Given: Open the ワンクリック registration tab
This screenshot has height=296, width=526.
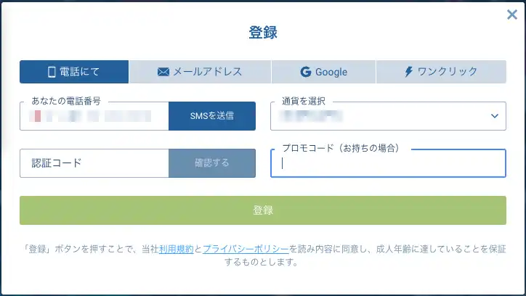Looking at the screenshot, I should (441, 72).
